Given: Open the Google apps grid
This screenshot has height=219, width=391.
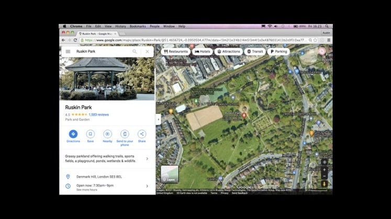Looking at the screenshot, I should [311, 51].
